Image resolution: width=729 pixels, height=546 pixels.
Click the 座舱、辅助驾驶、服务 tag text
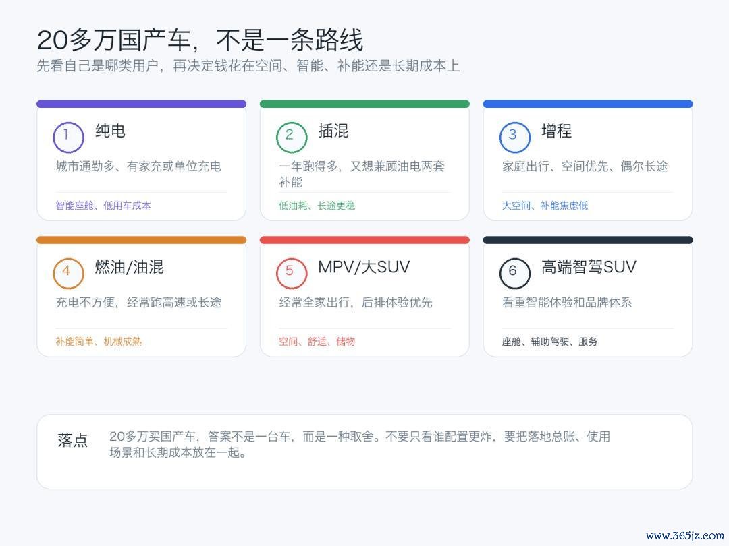coord(549,341)
